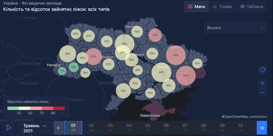The height and width of the screenshot is (136, 273).
Task: Zoom in with the plus button
Action: pos(262,83)
